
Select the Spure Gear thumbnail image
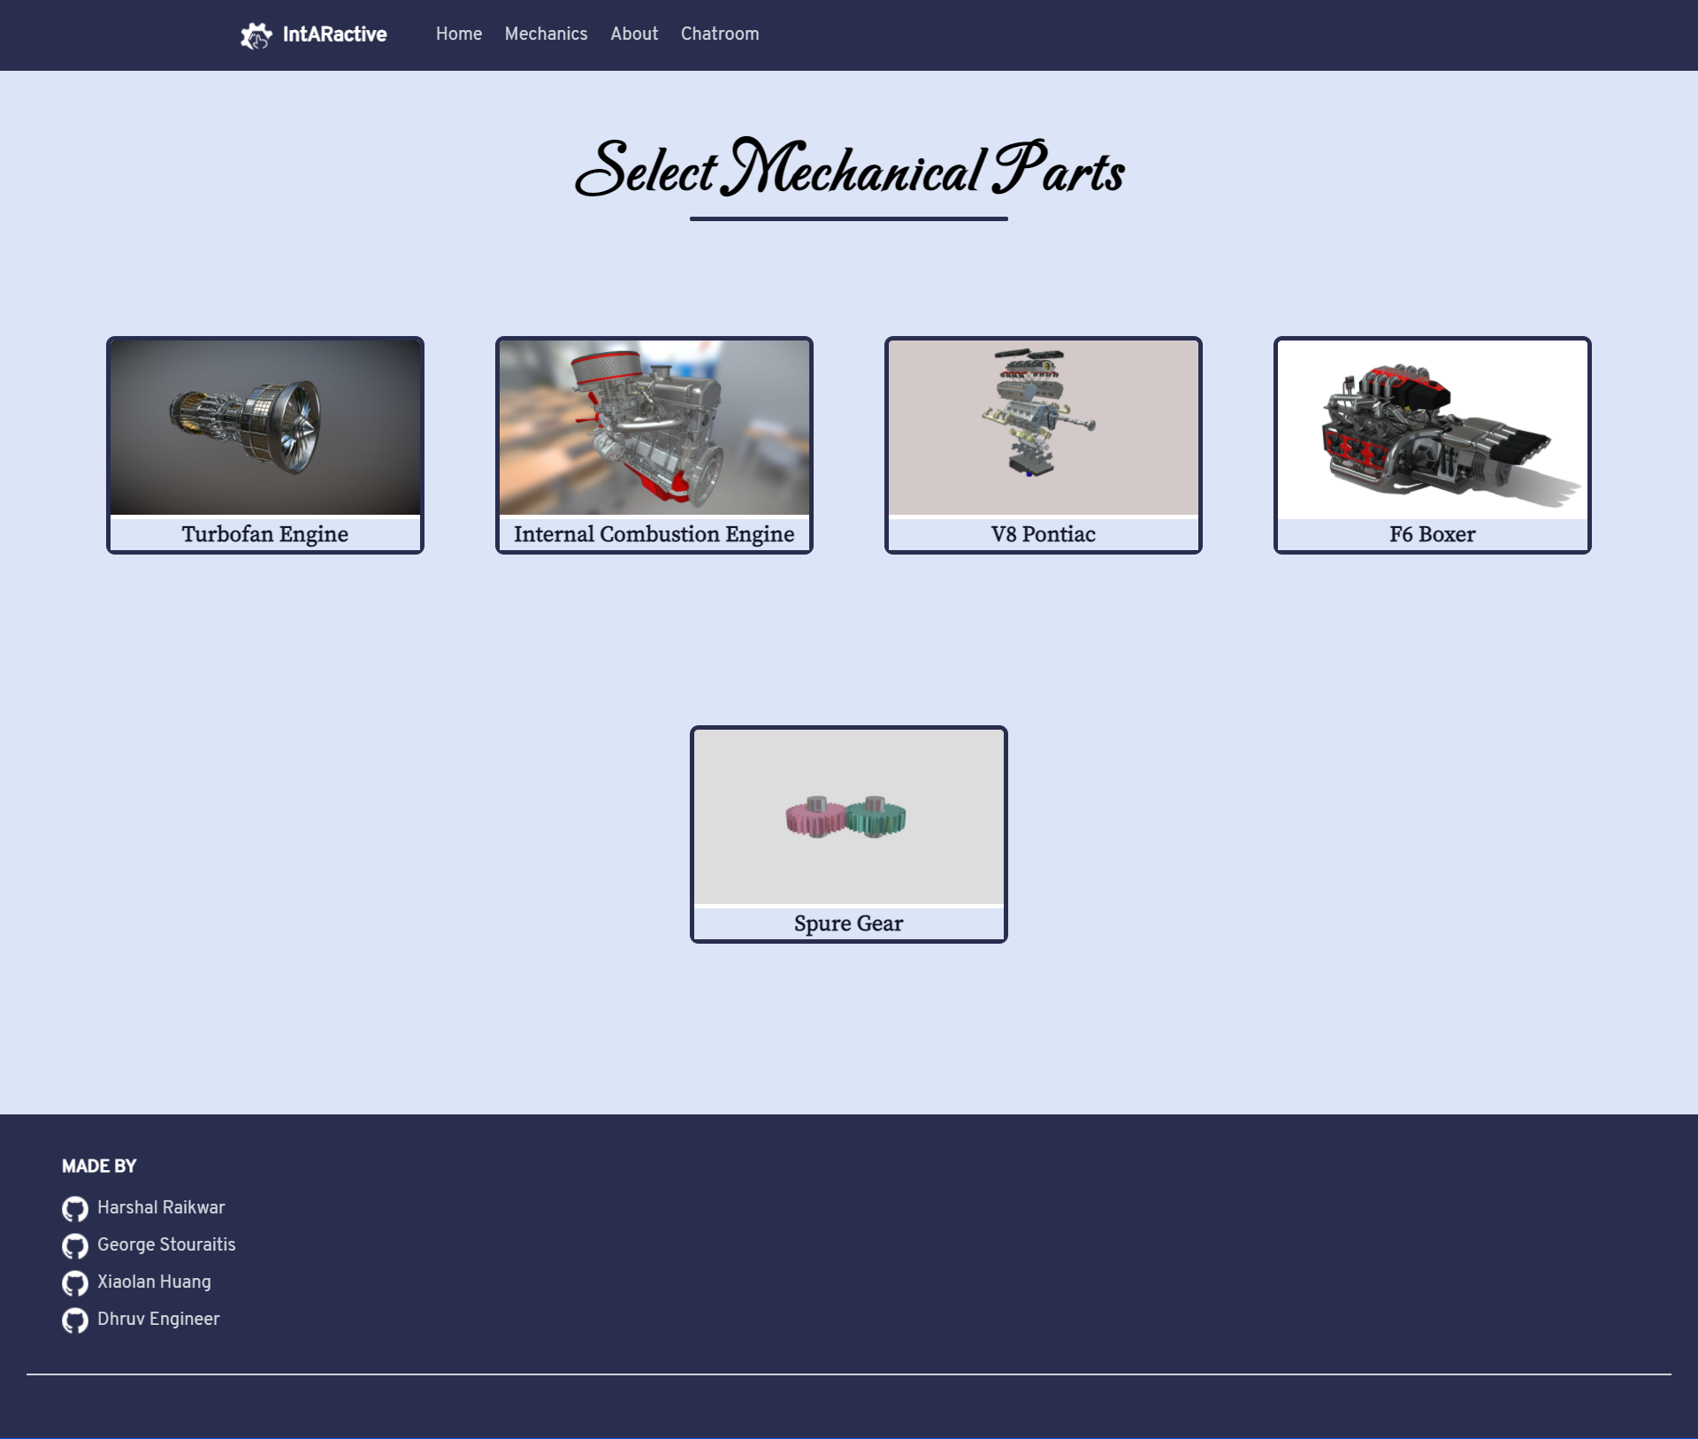(849, 816)
